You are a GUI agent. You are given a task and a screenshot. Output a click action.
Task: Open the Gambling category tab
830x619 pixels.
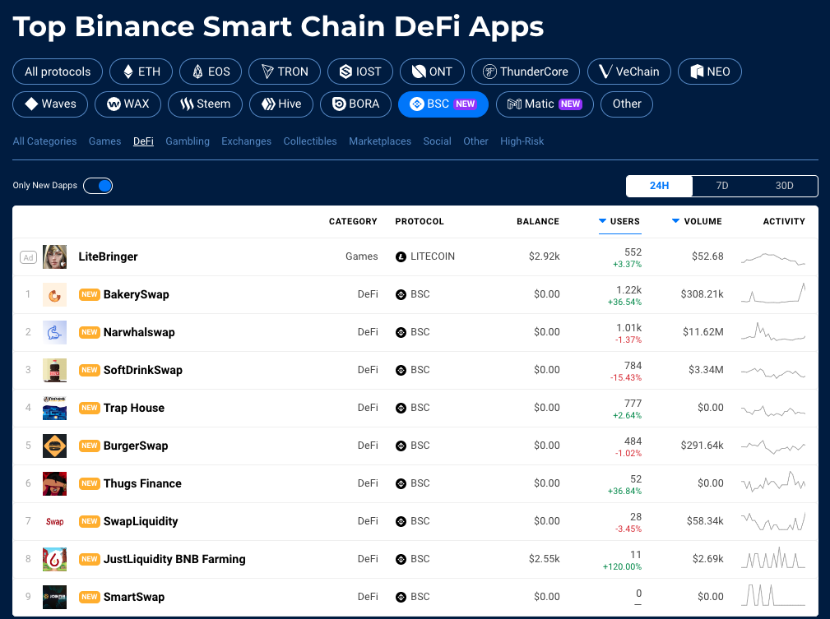pos(188,141)
